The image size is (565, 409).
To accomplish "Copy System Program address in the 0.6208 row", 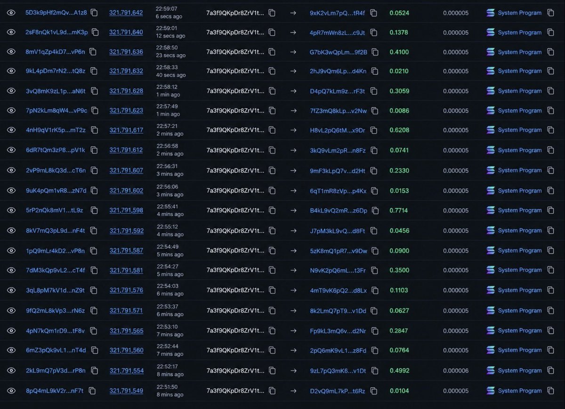I will tap(550, 130).
